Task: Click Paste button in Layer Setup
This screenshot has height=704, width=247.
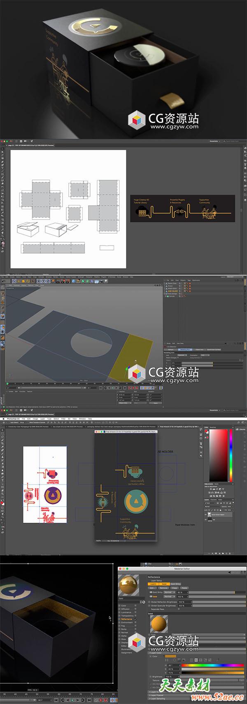Action: pos(184,588)
